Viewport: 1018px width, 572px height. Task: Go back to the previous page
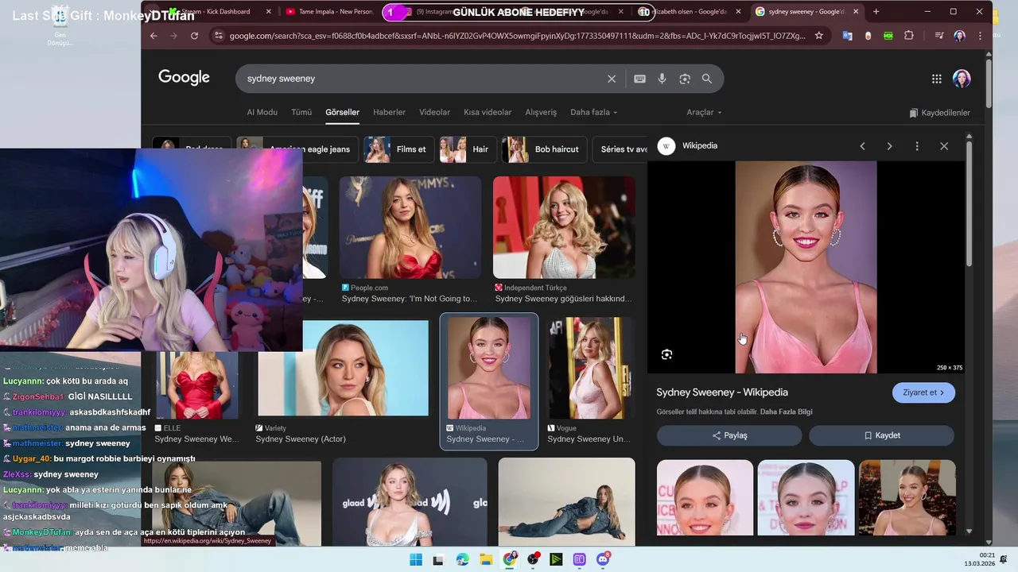coord(154,36)
